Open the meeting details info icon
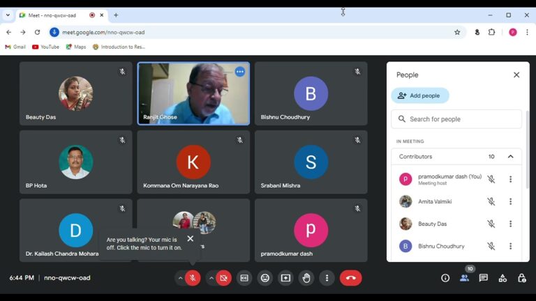The width and height of the screenshot is (536, 301). (x=445, y=278)
